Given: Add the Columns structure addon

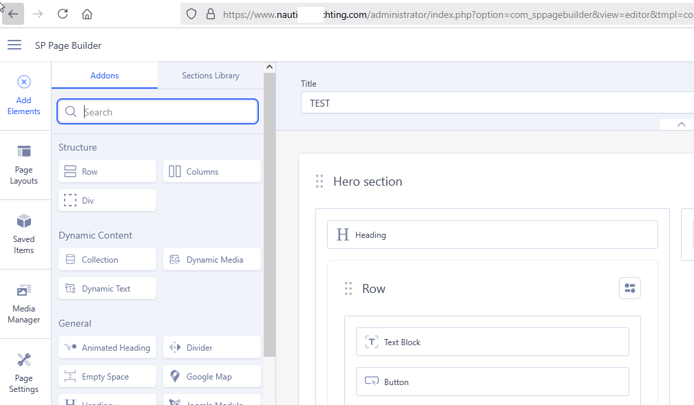Looking at the screenshot, I should (212, 172).
